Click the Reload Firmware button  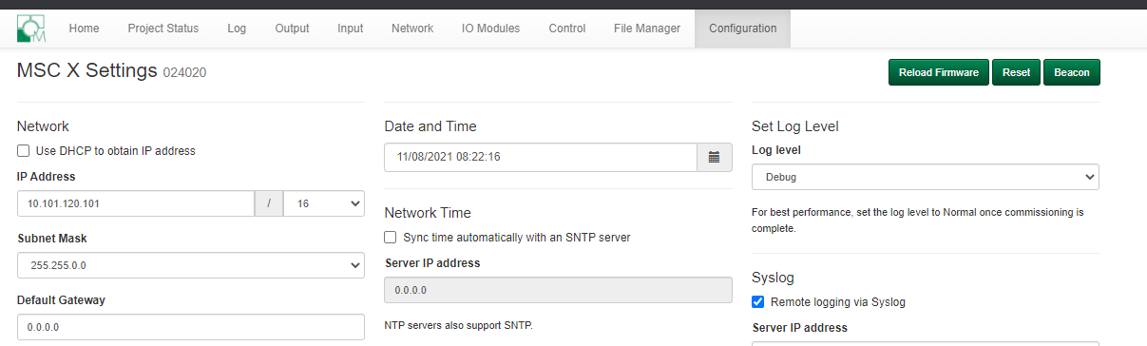(939, 72)
